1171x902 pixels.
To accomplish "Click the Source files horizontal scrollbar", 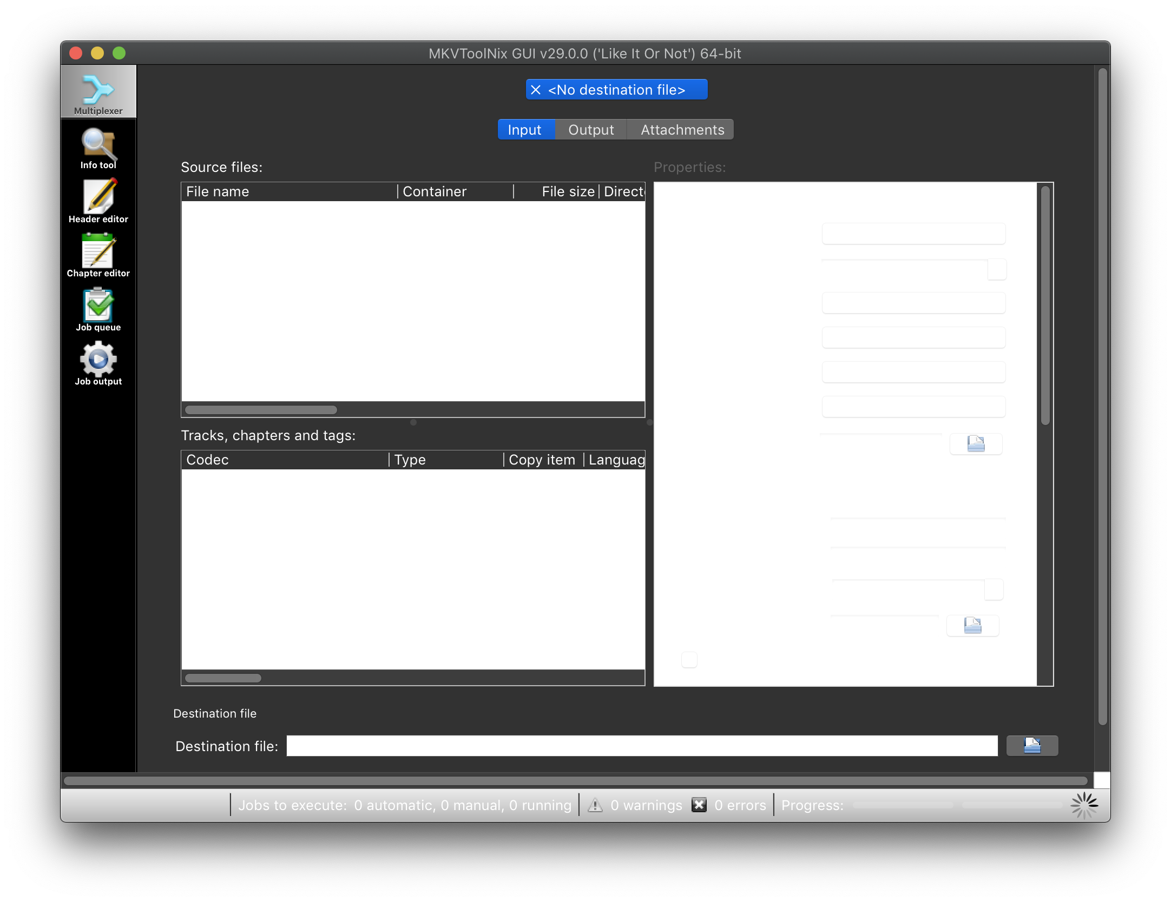I will point(261,410).
